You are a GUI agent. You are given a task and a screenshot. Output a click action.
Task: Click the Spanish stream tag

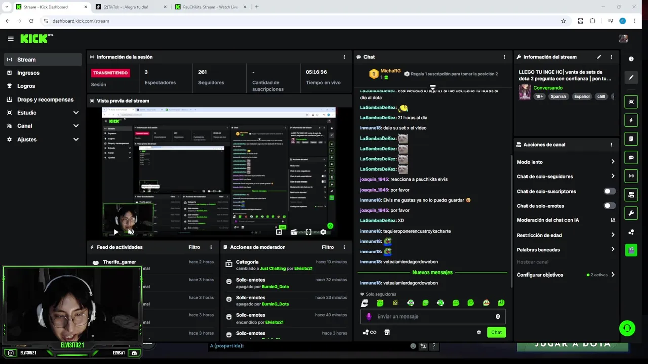[x=558, y=96]
